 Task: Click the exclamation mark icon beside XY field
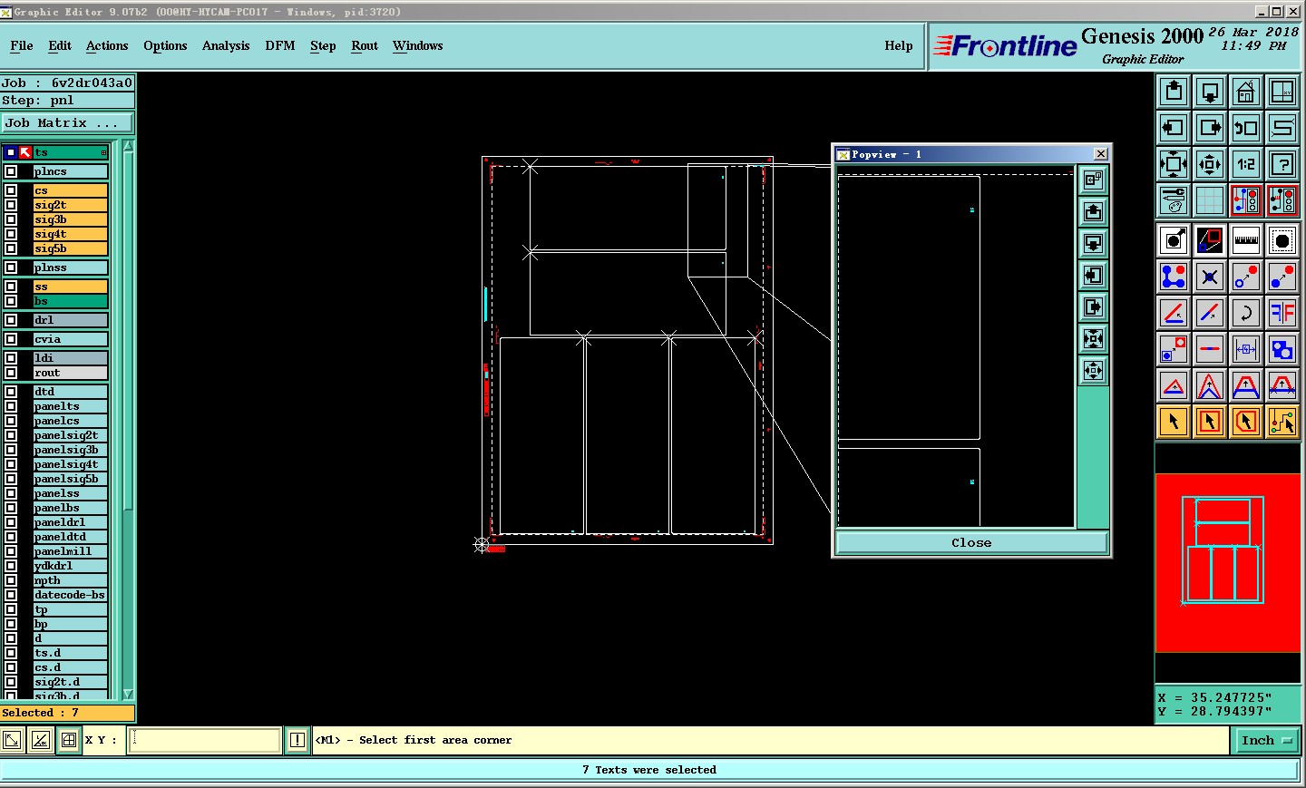[x=297, y=740]
